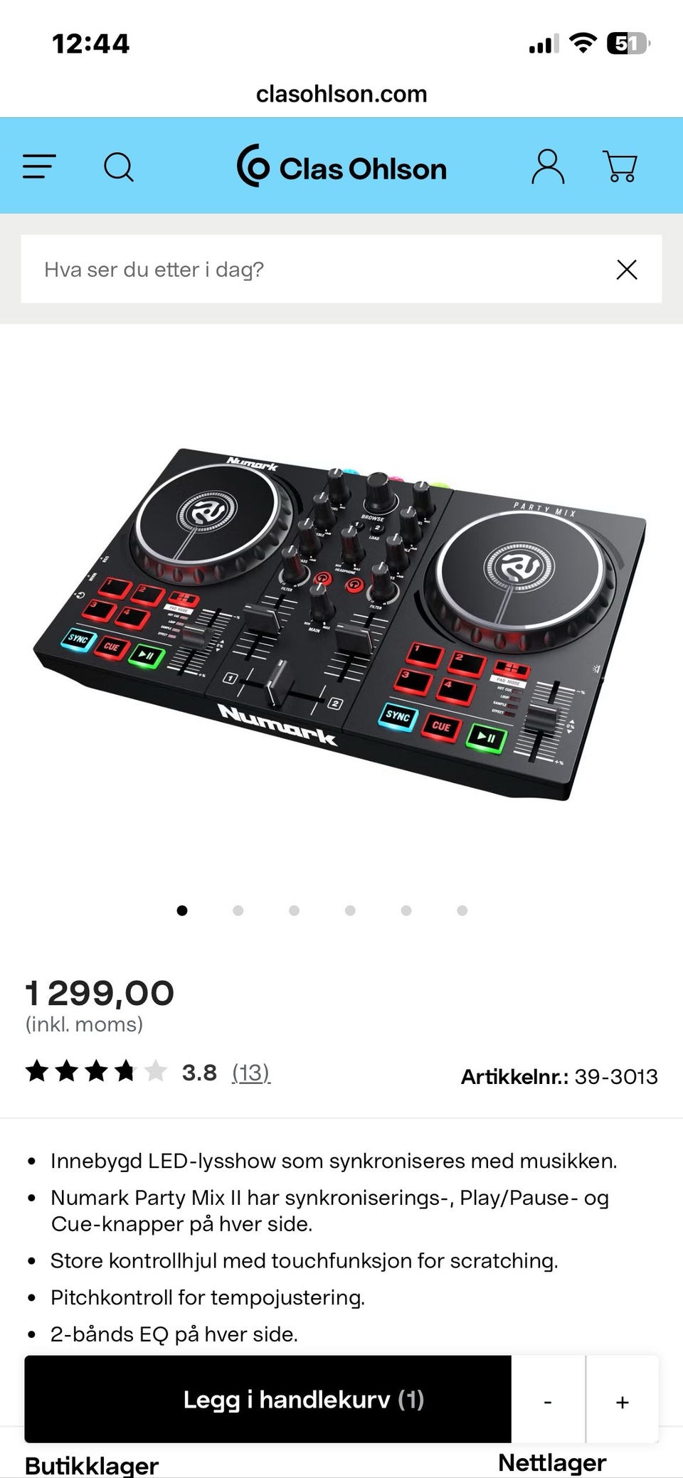Open the shopping cart icon

coord(620,167)
